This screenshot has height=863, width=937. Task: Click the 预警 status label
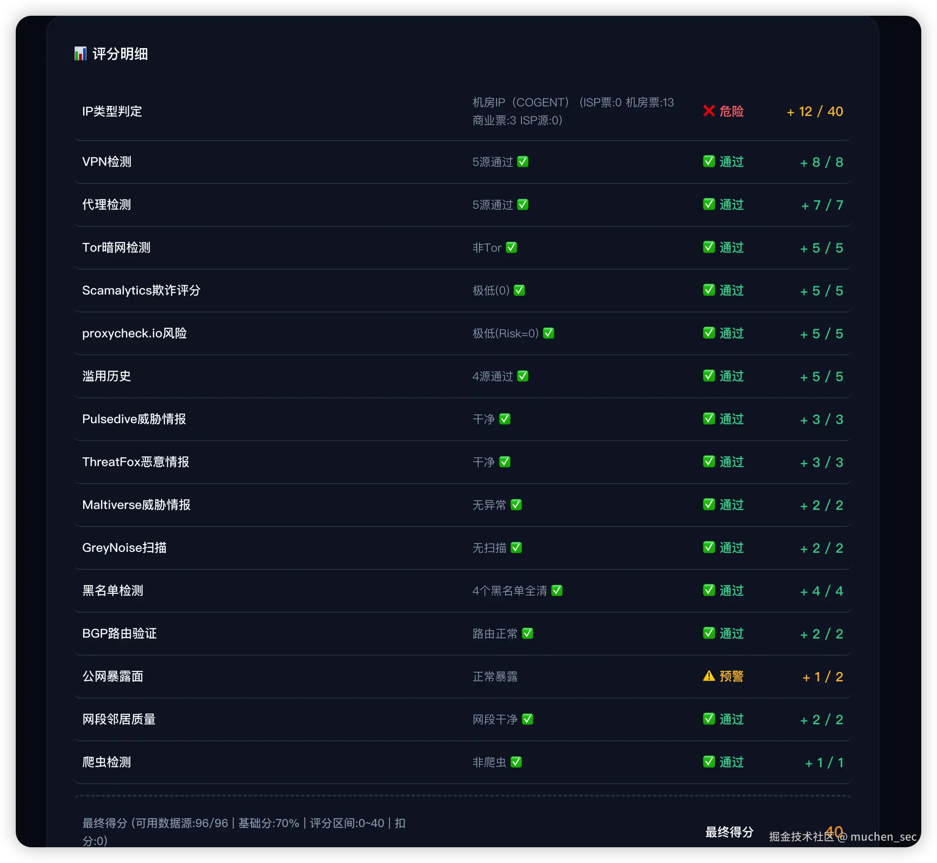point(731,676)
